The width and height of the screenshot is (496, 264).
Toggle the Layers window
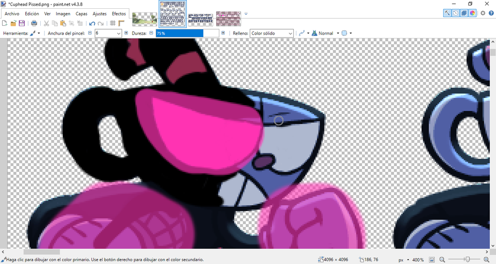pos(464,13)
